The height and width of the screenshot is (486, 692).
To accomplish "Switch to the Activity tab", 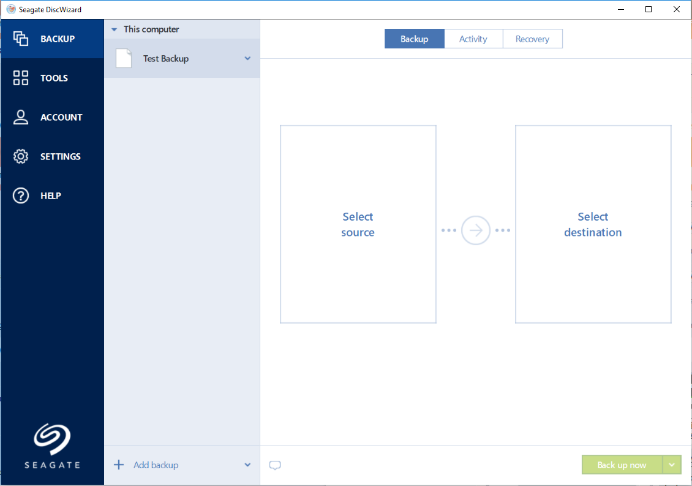I will pos(473,39).
